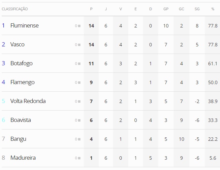Click the P points column header
The height and width of the screenshot is (170, 220).
91,9
